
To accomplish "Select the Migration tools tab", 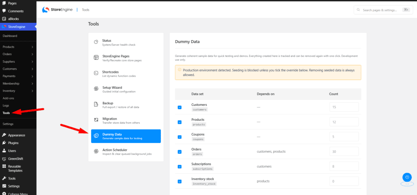I will (x=126, y=121).
